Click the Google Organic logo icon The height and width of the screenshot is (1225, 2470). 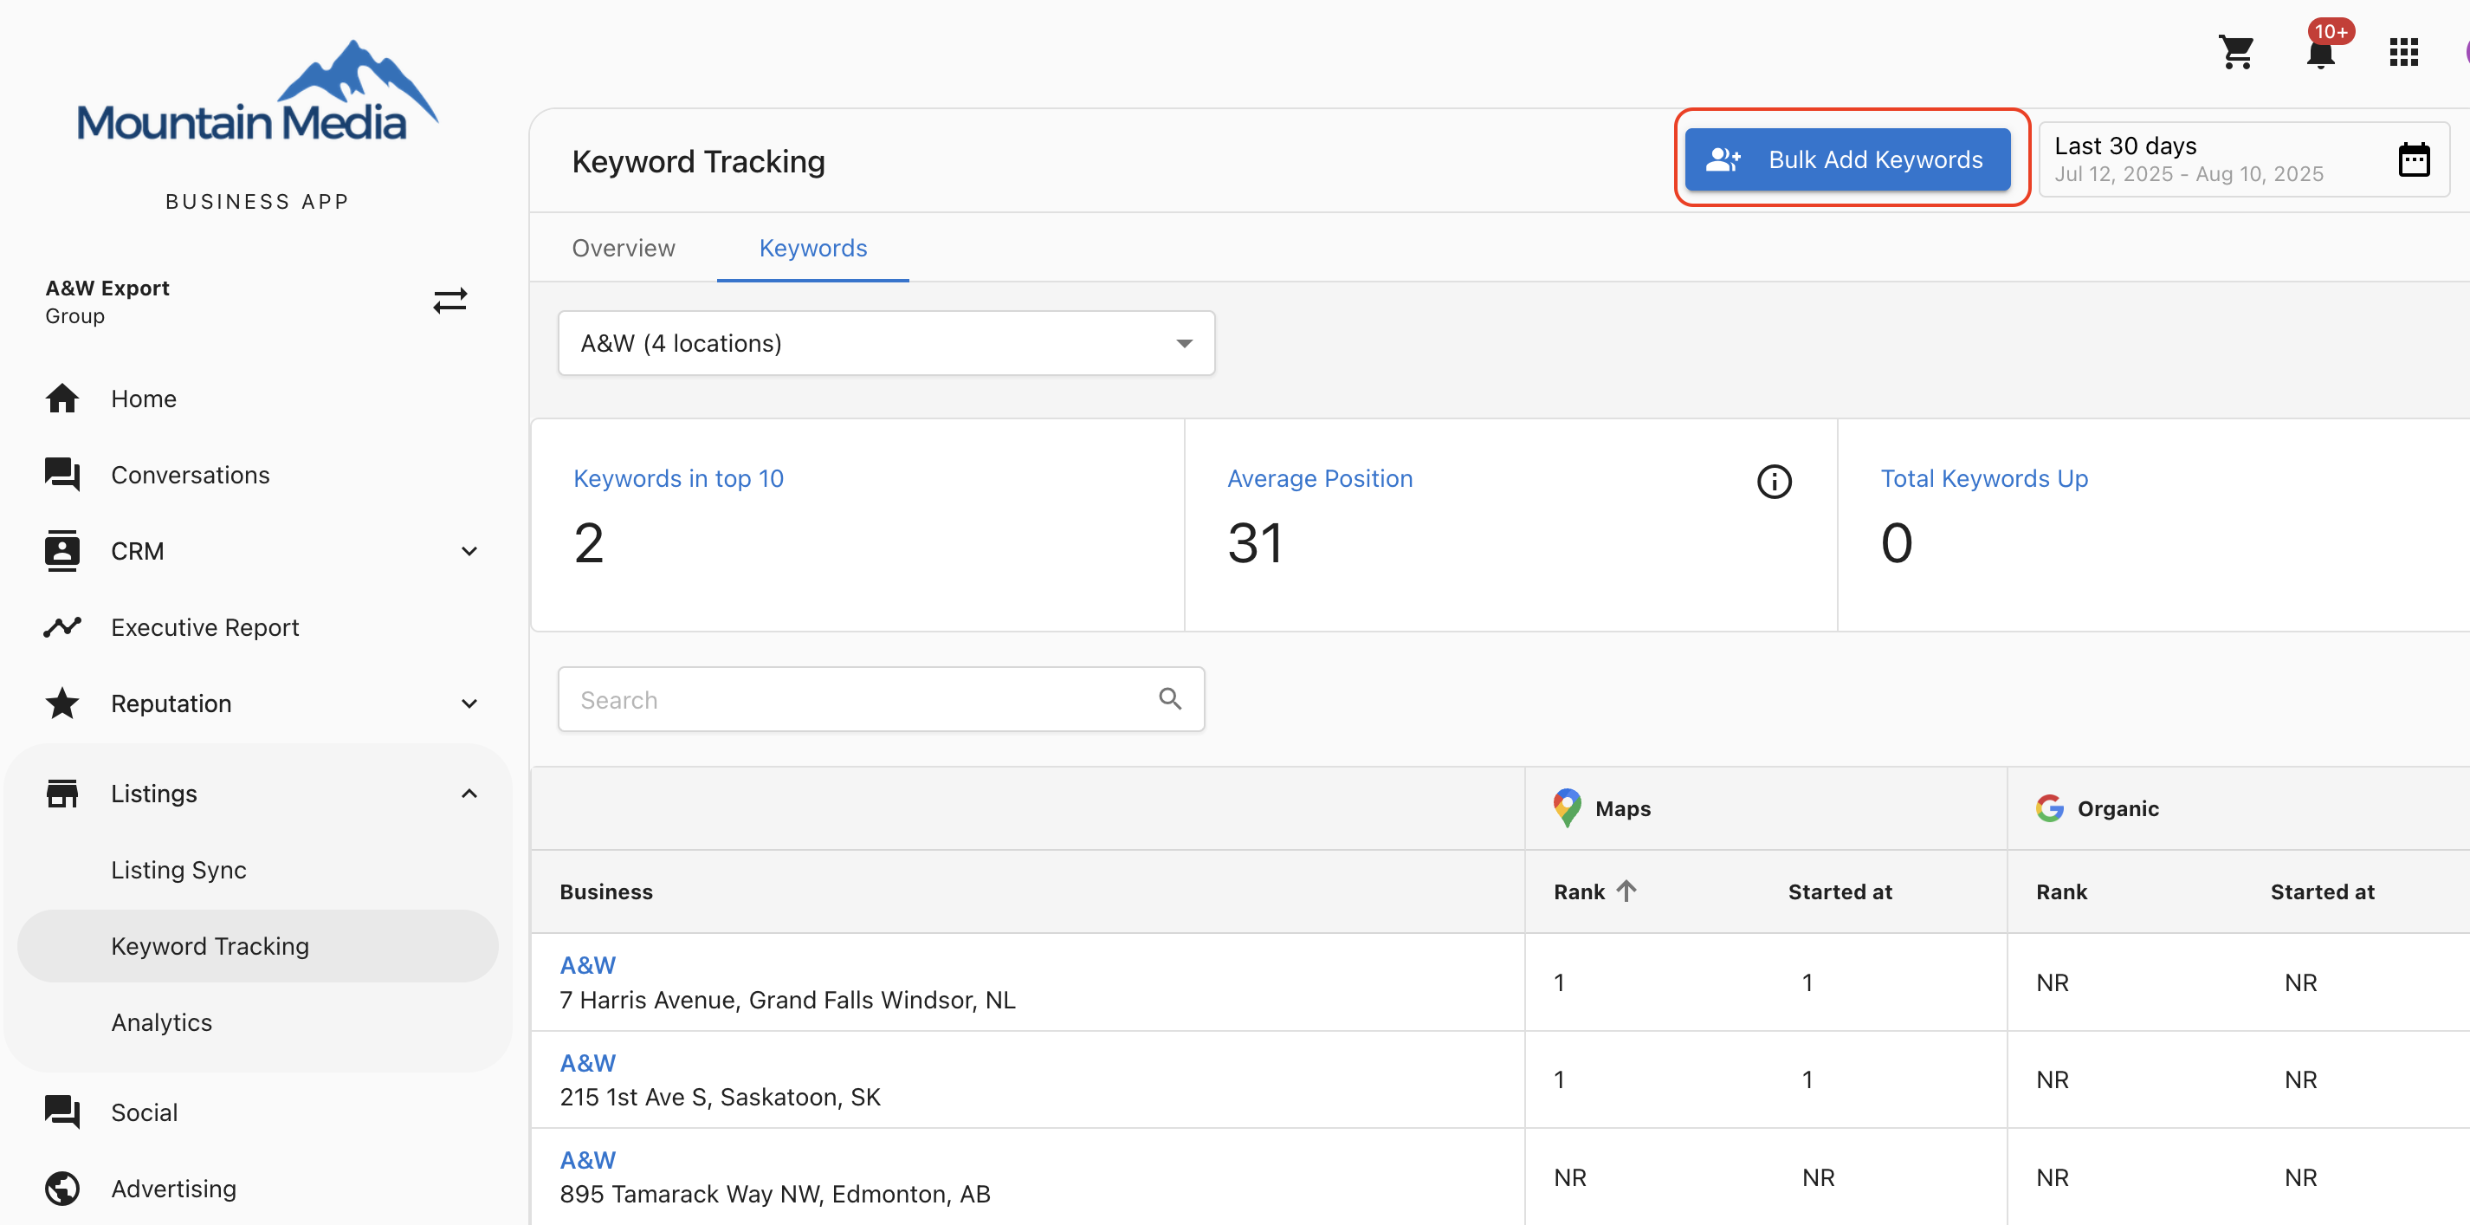point(2050,808)
